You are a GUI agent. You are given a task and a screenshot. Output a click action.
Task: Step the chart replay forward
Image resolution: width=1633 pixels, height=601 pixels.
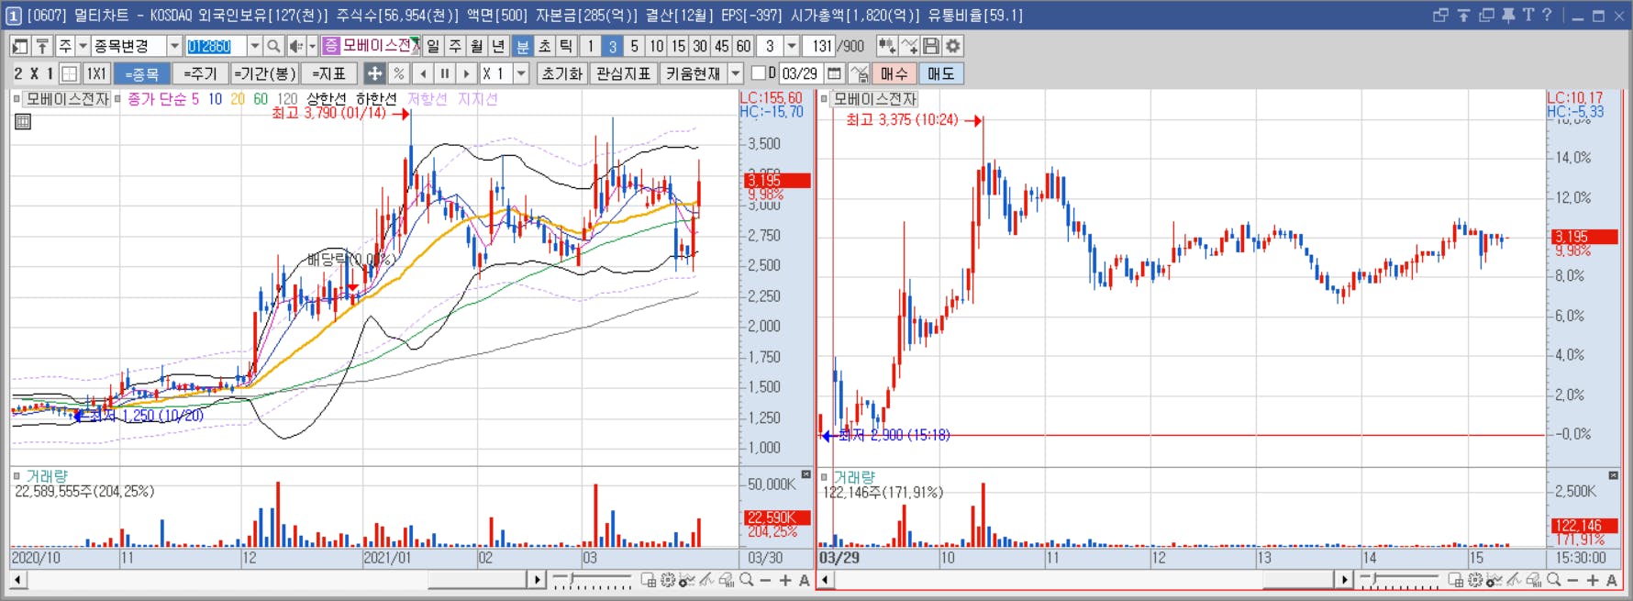pyautogui.click(x=467, y=73)
